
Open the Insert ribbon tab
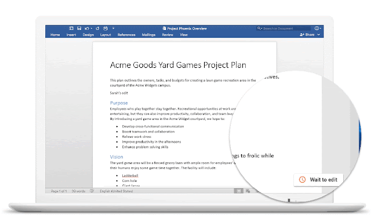71,35
